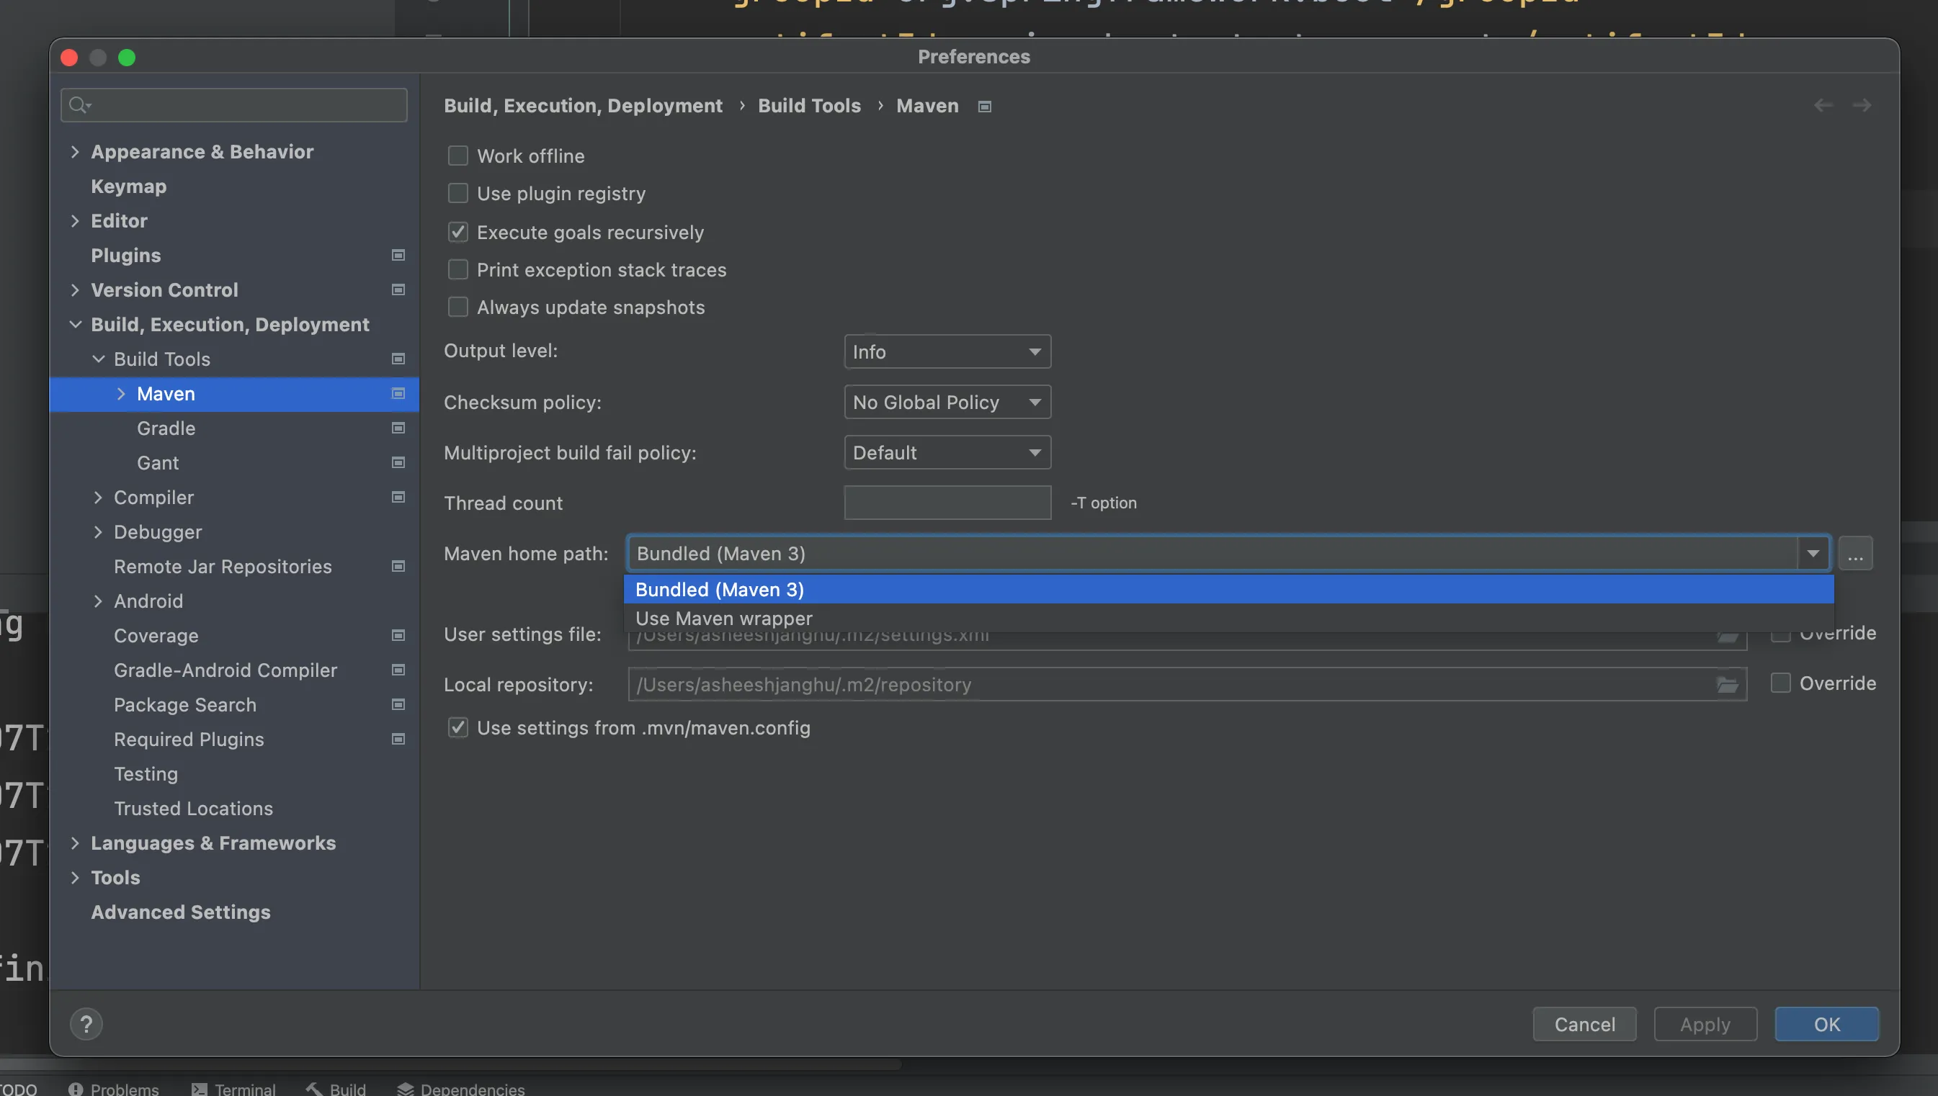This screenshot has height=1096, width=1938.
Task: Open the Output level Info dropdown
Action: click(947, 351)
